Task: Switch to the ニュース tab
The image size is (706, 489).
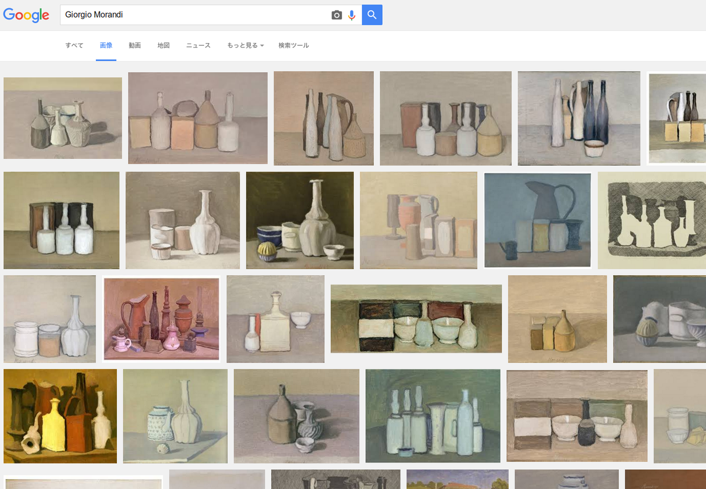Action: click(x=199, y=45)
